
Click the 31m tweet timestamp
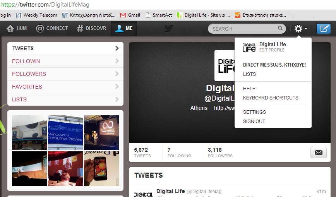click(321, 192)
